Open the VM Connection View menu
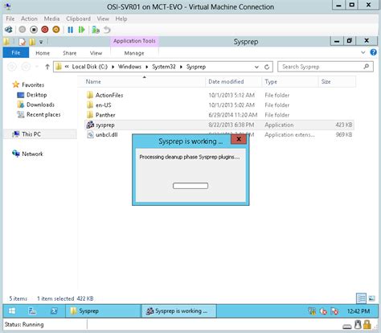Image resolution: width=381 pixels, height=333 pixels. coord(103,18)
